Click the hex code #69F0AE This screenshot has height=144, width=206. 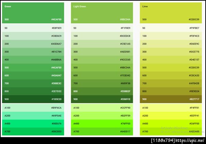tap(56, 116)
